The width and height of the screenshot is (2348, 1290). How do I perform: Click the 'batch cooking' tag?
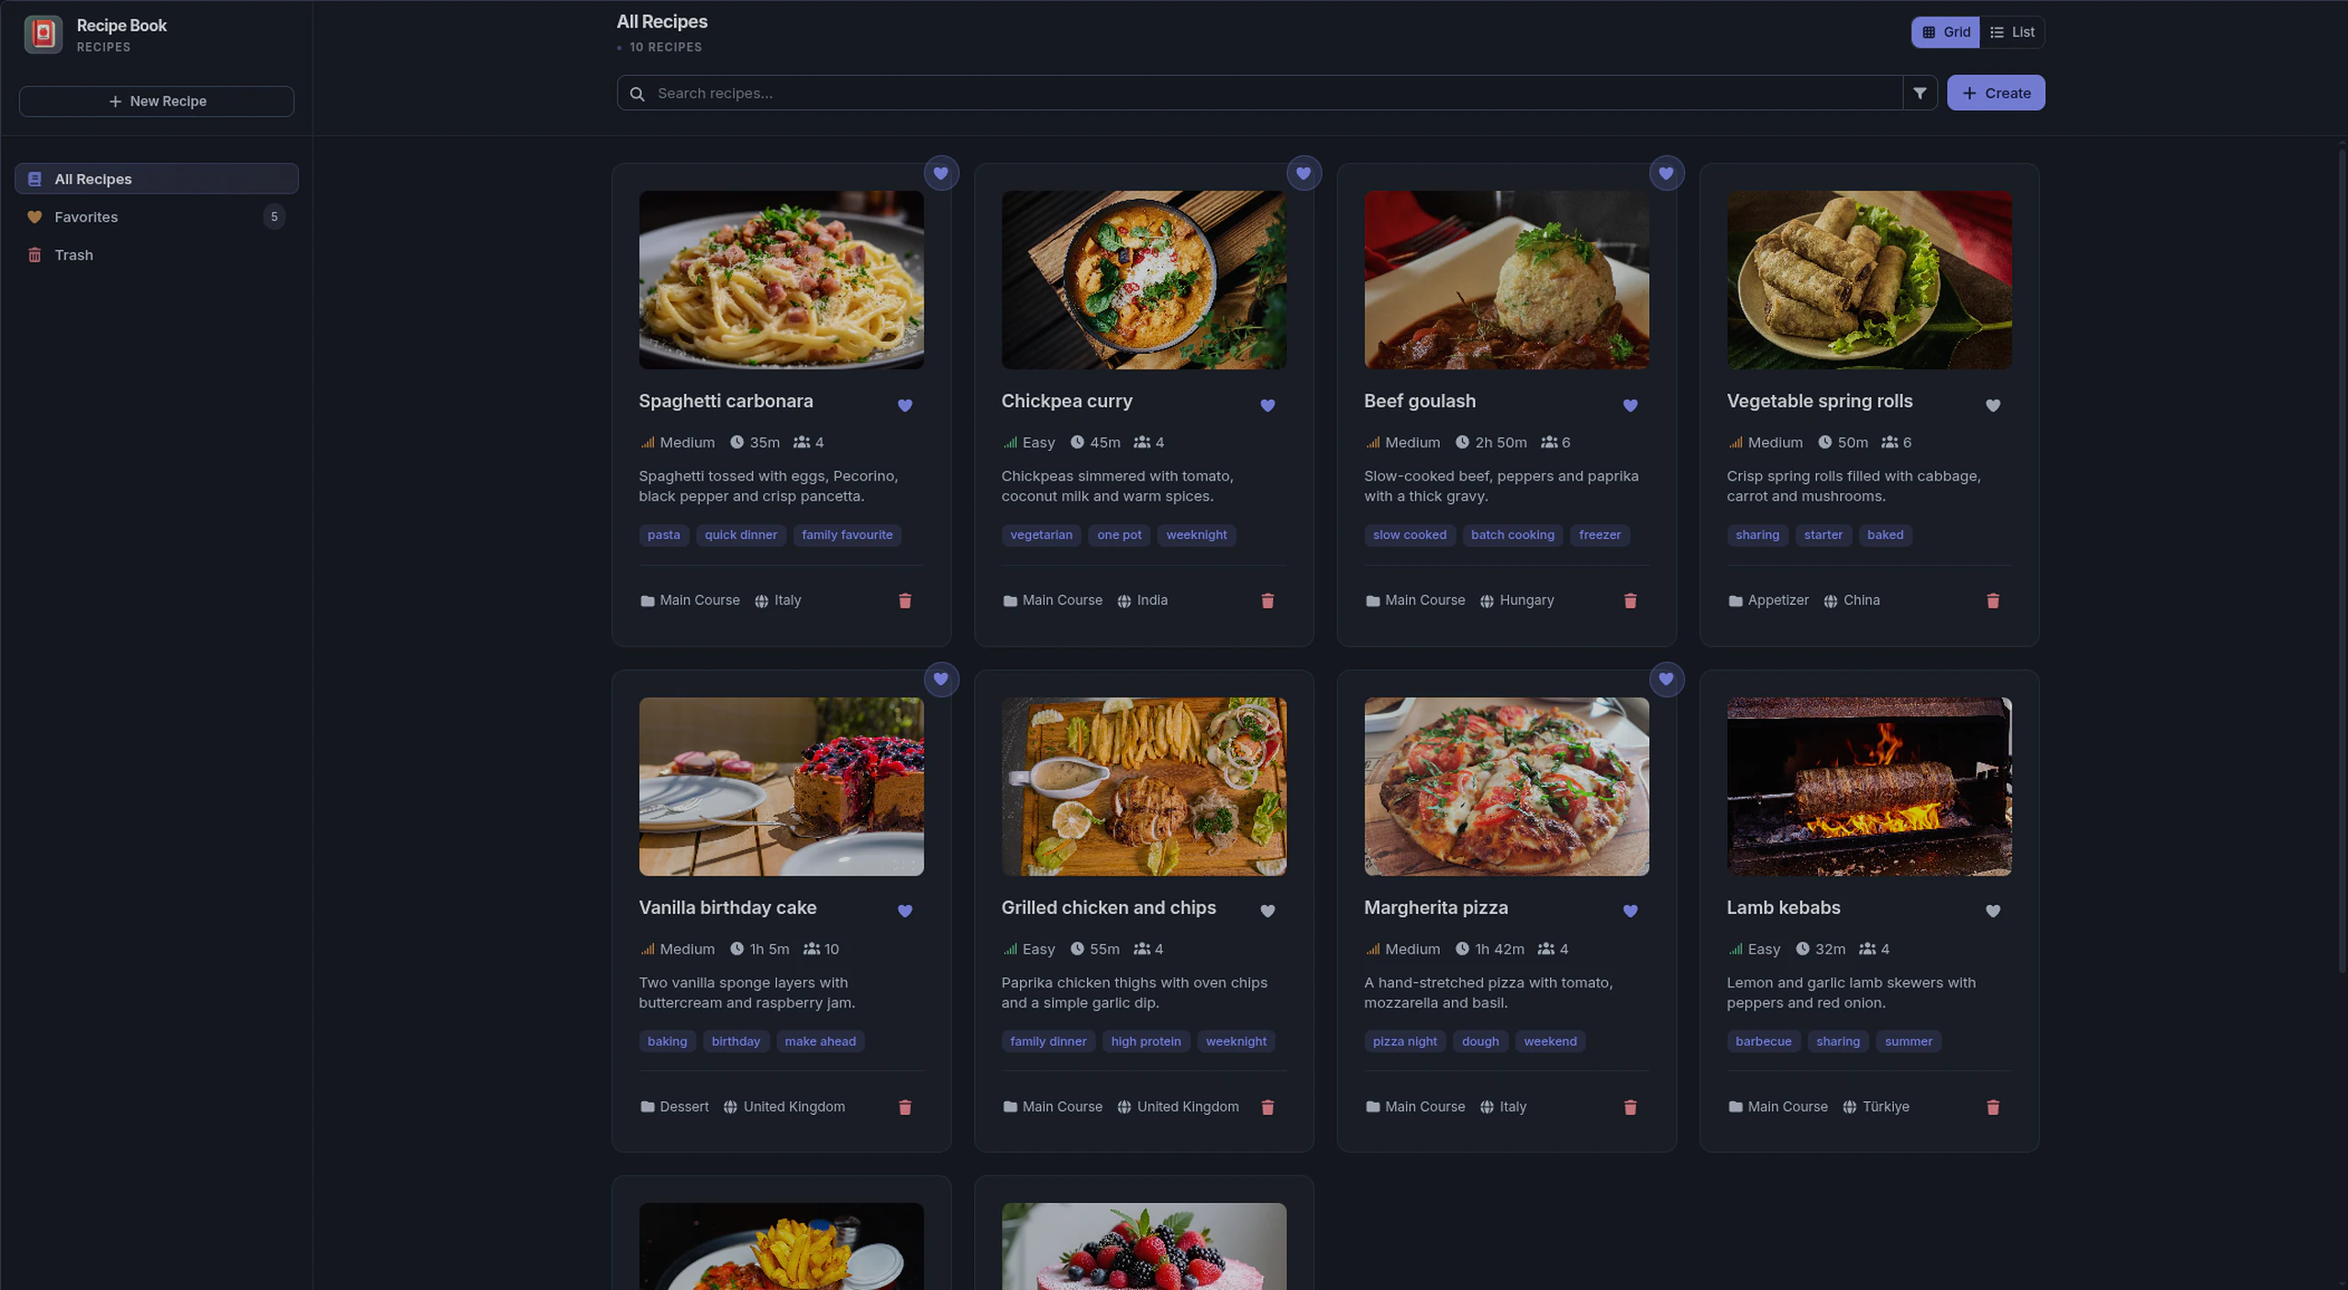(1512, 535)
